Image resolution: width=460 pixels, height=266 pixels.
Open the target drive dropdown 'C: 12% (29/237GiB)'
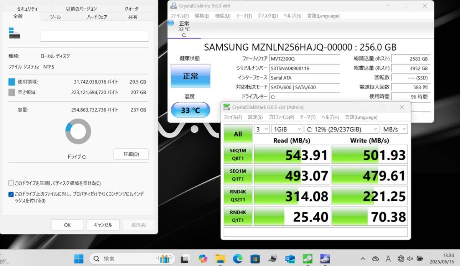(x=342, y=129)
